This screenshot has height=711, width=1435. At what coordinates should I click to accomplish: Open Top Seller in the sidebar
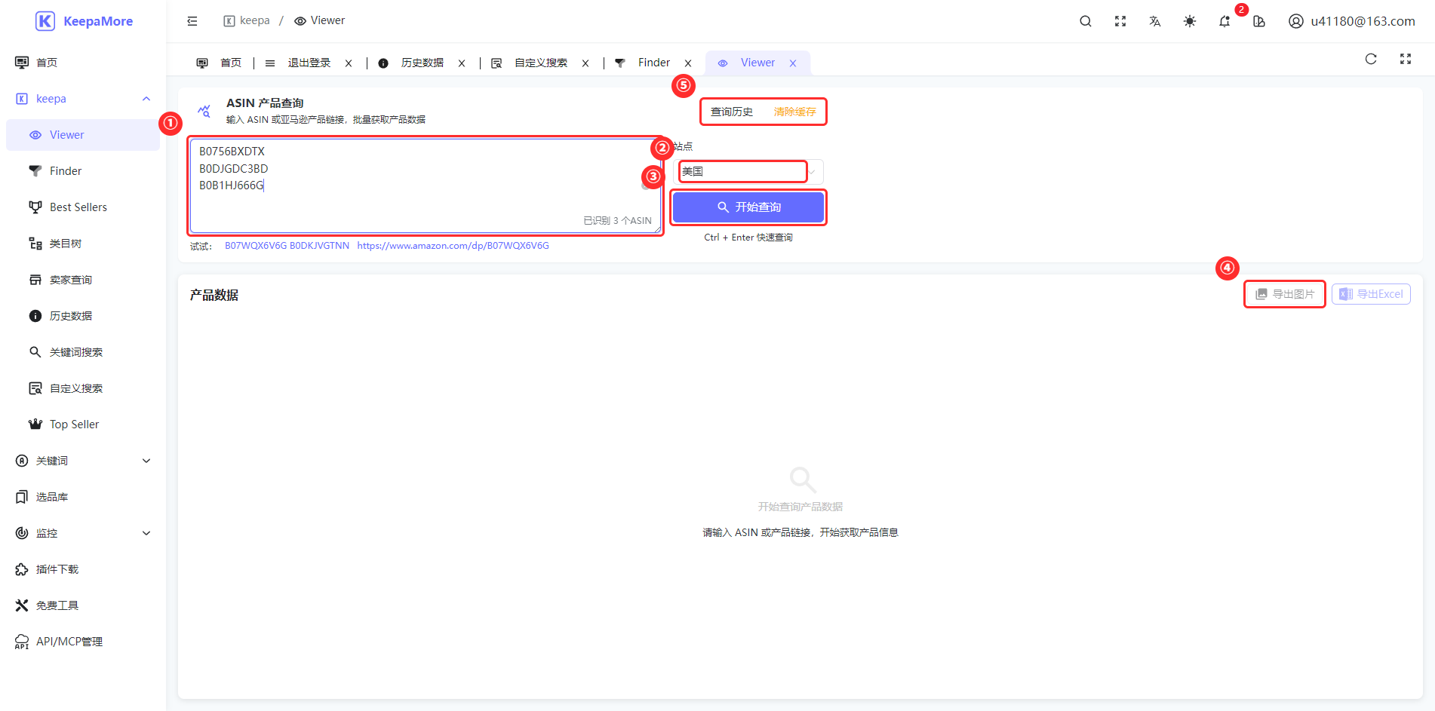point(83,424)
